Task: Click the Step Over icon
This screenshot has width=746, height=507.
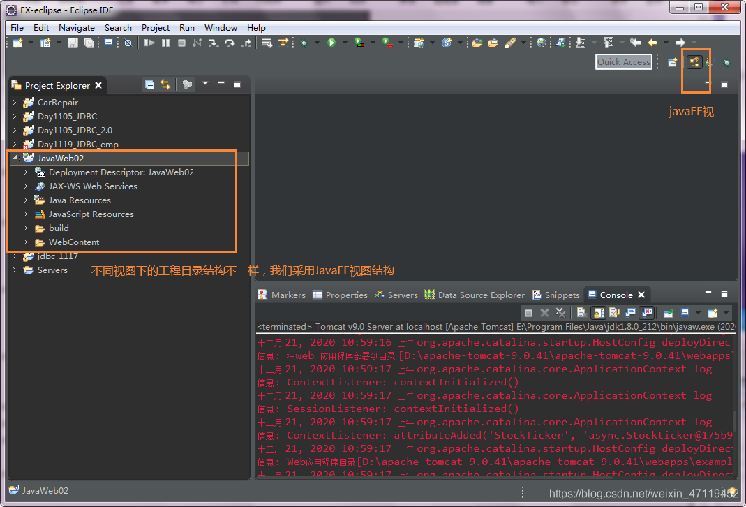Action: click(x=230, y=43)
